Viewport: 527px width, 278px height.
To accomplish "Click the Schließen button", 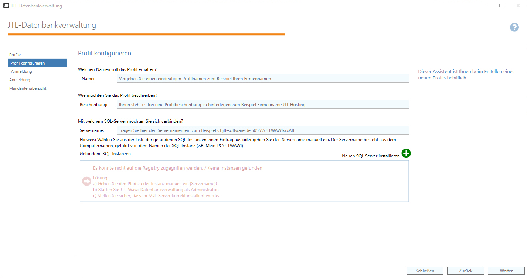I will [x=425, y=271].
